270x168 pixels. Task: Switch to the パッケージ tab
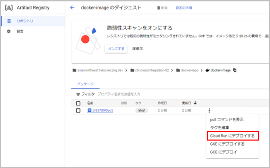point(85,84)
